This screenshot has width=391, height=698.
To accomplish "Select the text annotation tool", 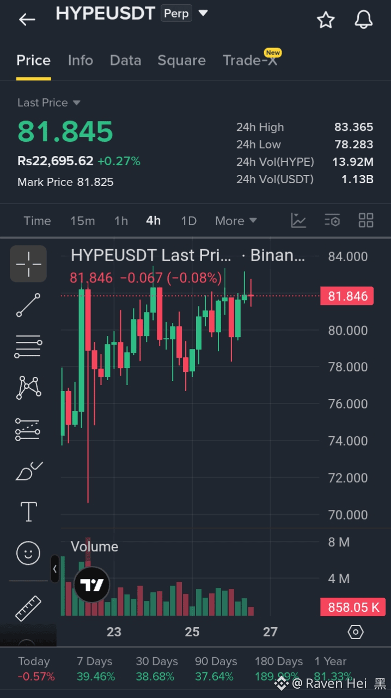I will (x=28, y=512).
